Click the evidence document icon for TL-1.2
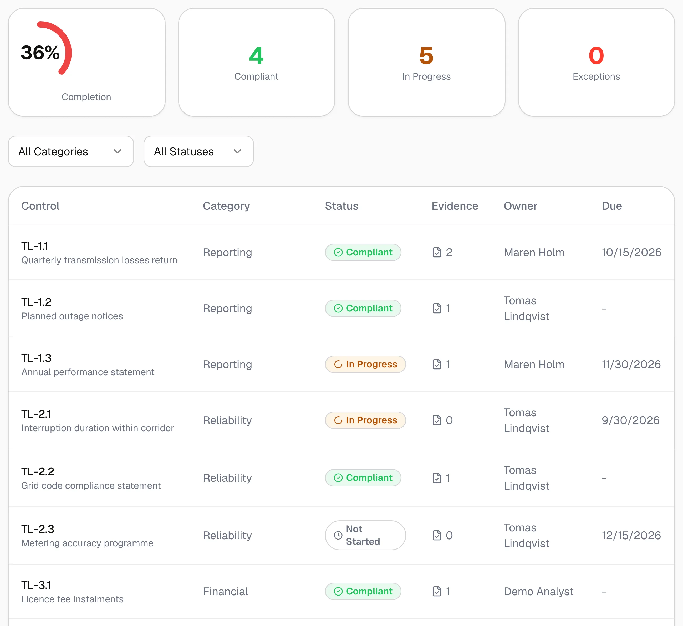 437,308
